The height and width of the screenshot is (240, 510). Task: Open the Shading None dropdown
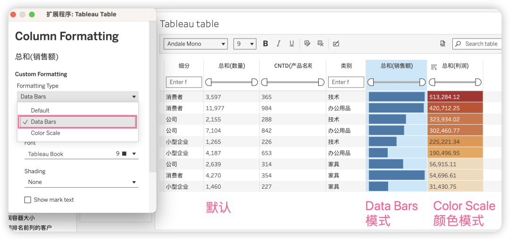pos(81,182)
